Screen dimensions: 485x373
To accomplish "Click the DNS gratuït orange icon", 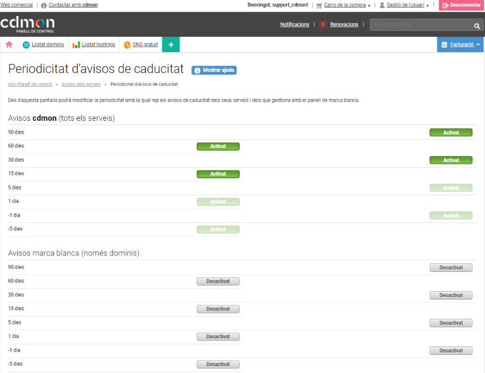I will [x=127, y=45].
